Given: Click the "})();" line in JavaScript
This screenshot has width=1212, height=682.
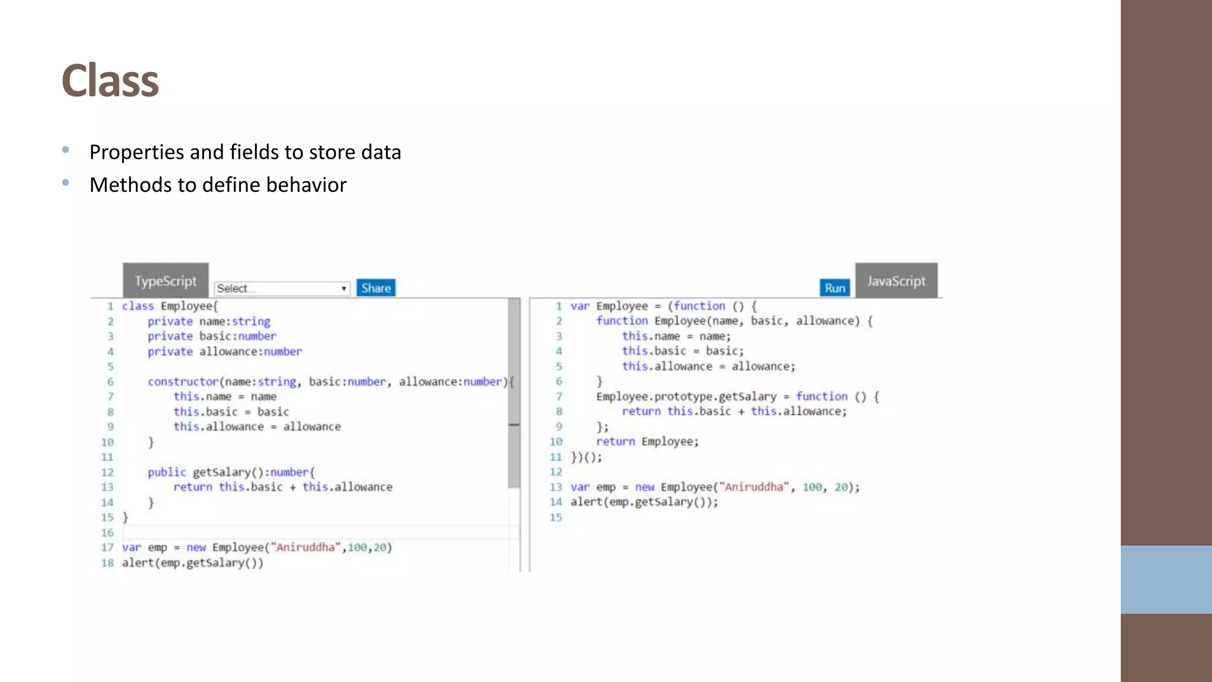Looking at the screenshot, I should click(586, 457).
